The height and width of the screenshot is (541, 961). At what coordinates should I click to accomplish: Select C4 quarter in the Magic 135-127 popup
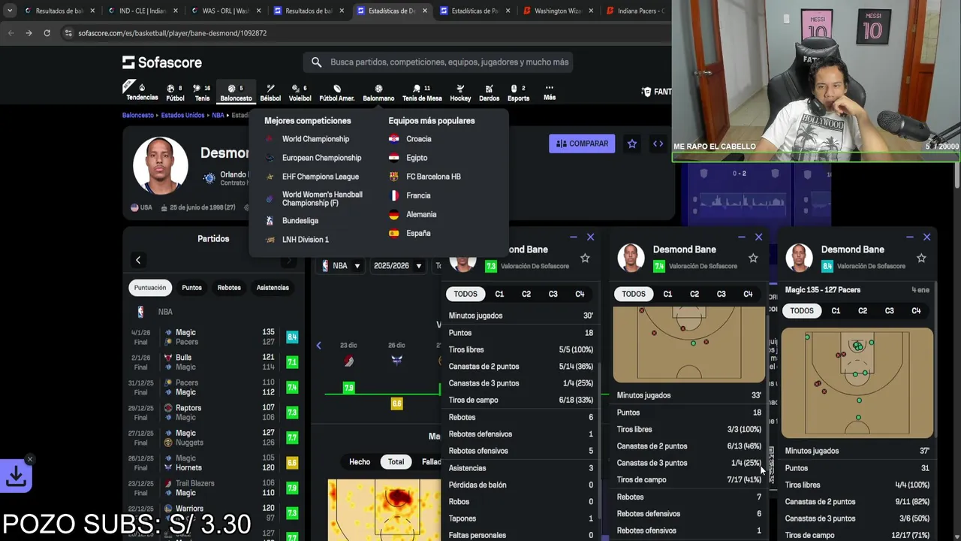pyautogui.click(x=916, y=310)
